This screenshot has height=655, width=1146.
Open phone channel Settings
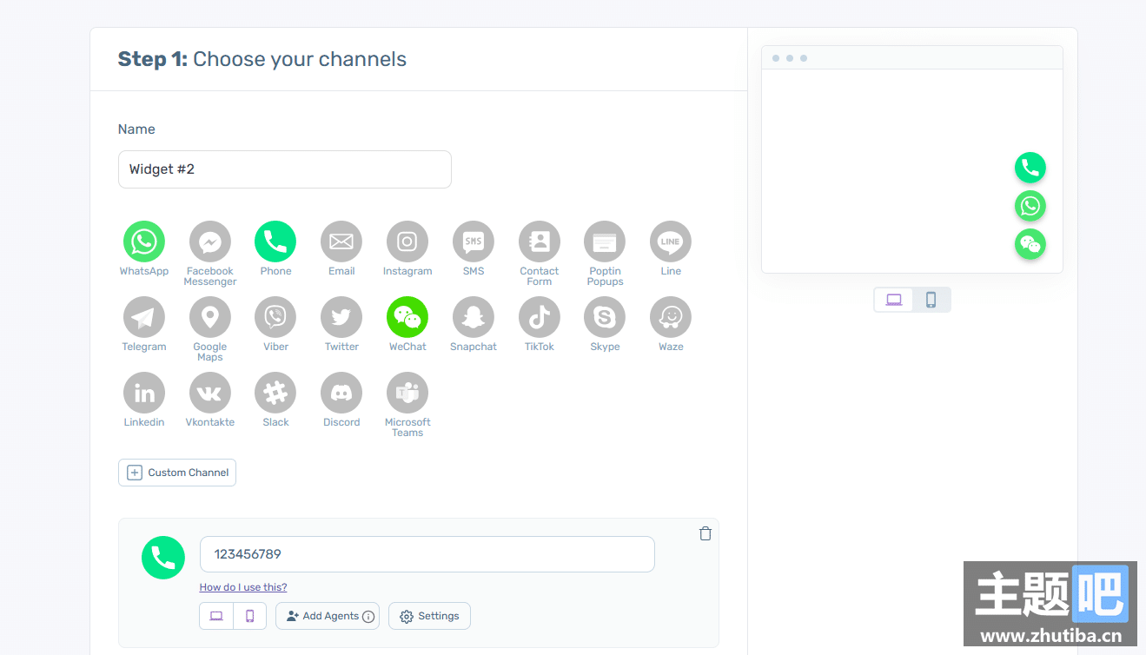point(429,616)
